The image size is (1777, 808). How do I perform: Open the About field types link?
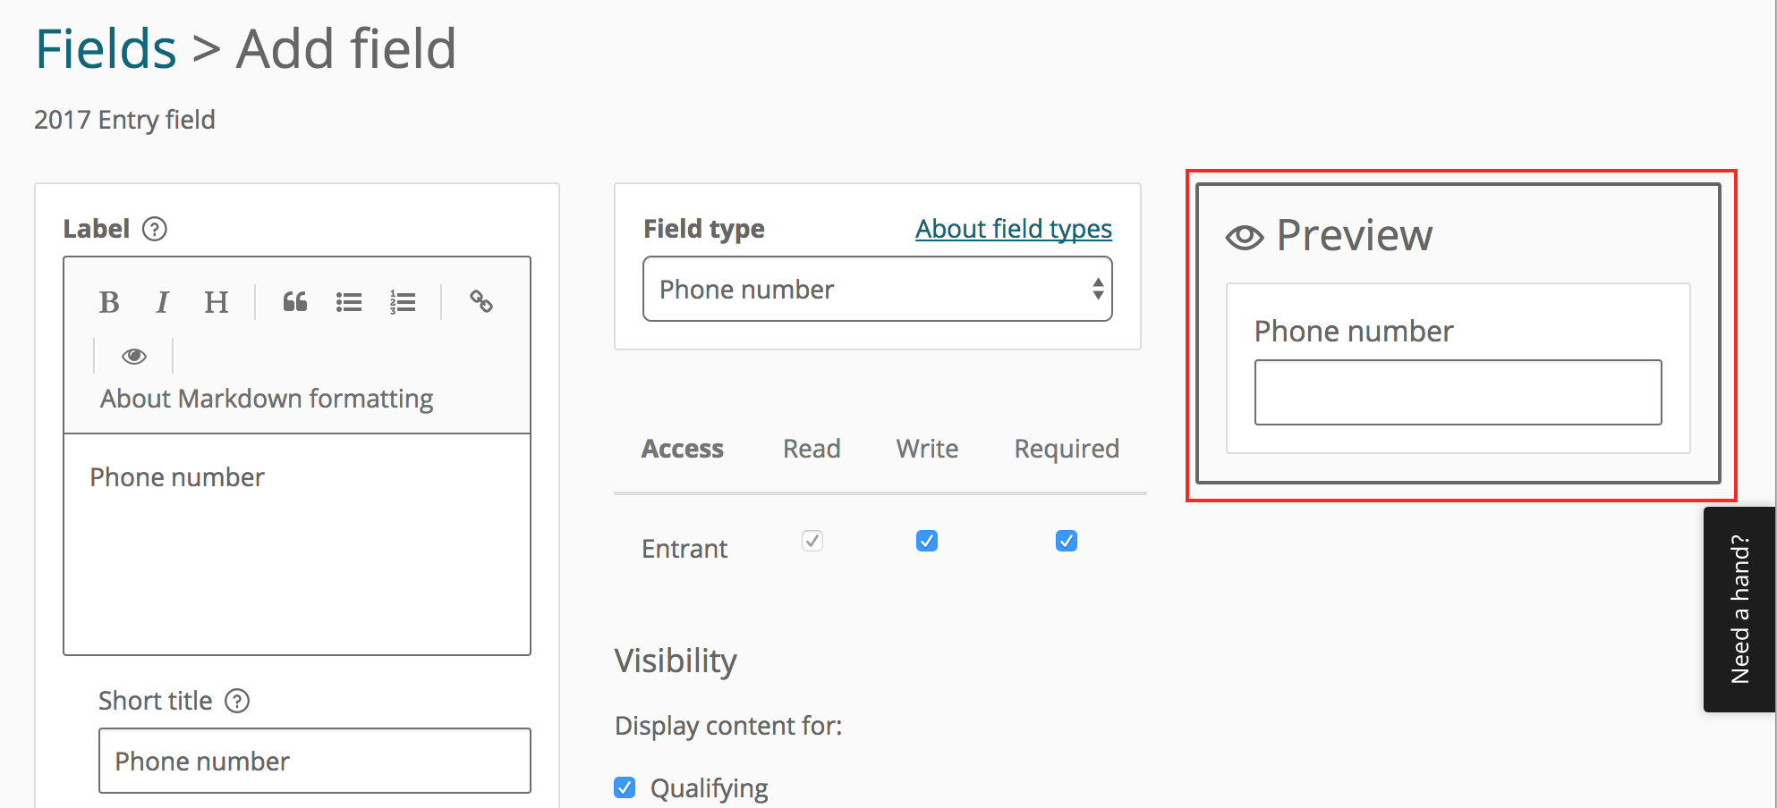click(1013, 229)
